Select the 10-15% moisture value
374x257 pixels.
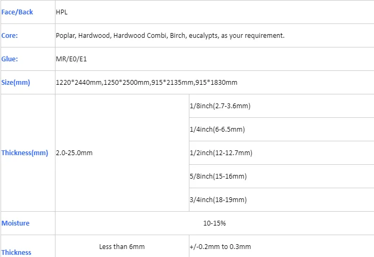[x=214, y=223]
